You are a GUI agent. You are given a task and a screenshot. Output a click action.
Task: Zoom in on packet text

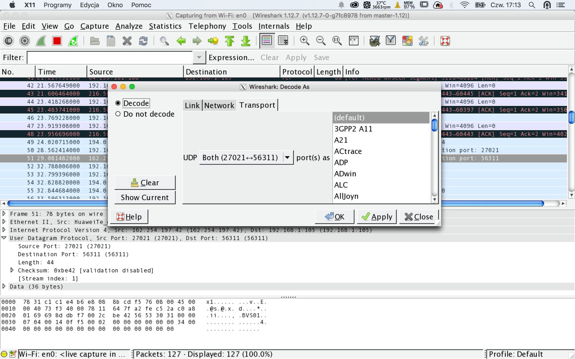(305, 41)
